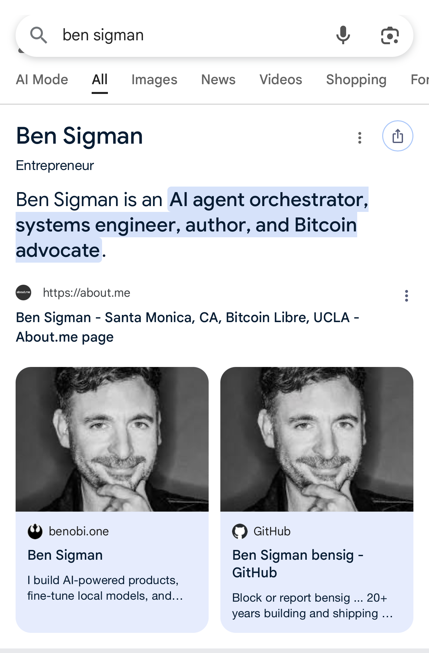Open the GitHub card portrait thumbnail
429x653 pixels.
pos(317,439)
